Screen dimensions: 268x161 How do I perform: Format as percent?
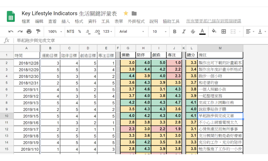click(x=79, y=32)
